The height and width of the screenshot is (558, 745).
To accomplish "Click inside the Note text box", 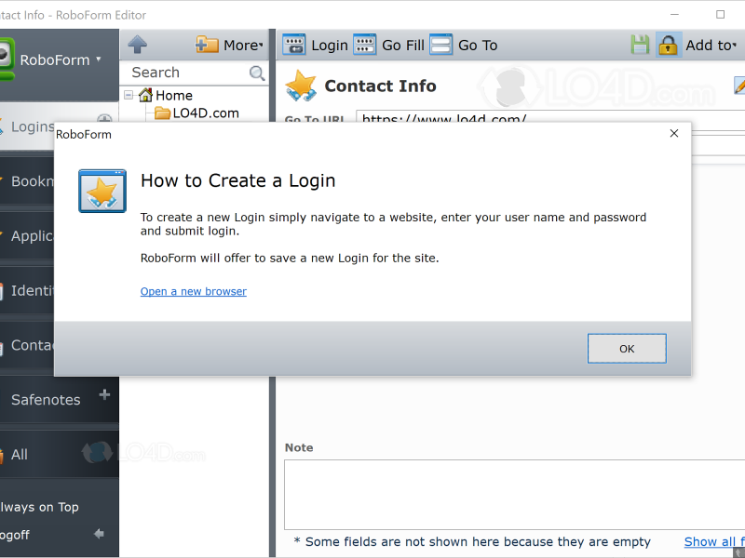I will click(x=515, y=495).
